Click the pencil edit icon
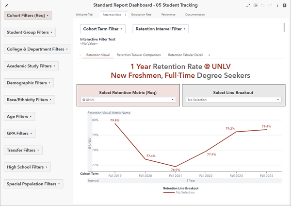 coord(7,5)
